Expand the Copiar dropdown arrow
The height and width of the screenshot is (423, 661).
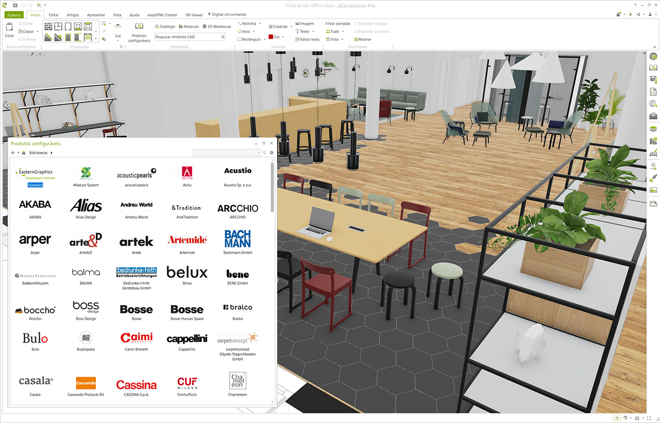point(37,31)
